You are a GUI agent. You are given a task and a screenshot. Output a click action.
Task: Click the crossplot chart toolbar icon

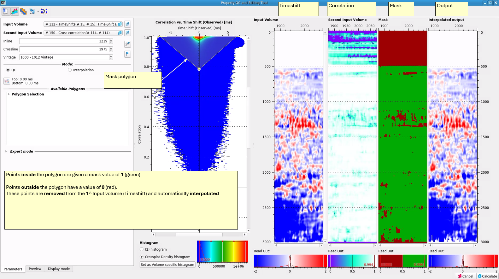pos(15,11)
